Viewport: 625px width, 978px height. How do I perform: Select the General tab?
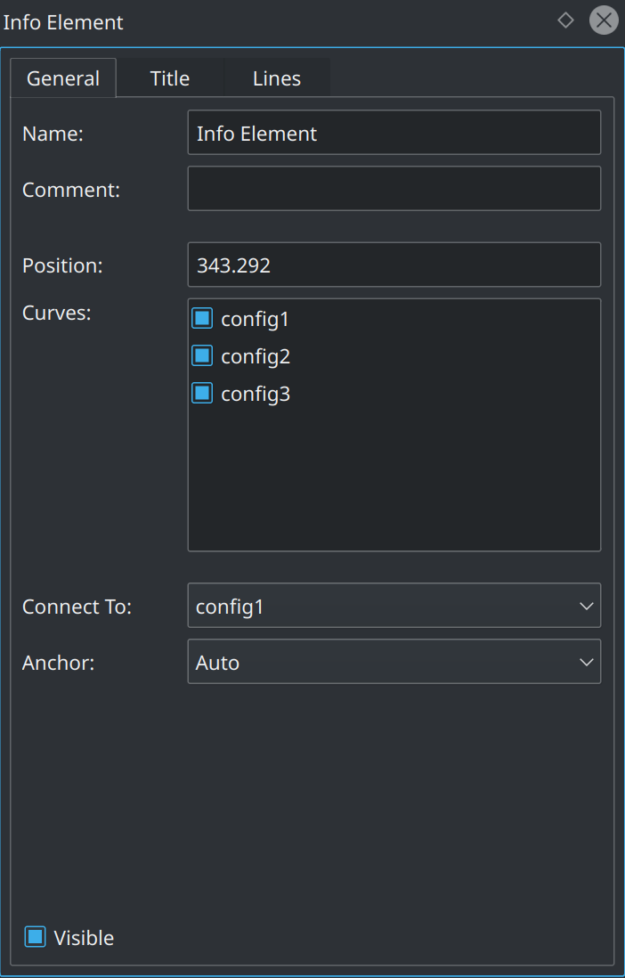pos(62,78)
